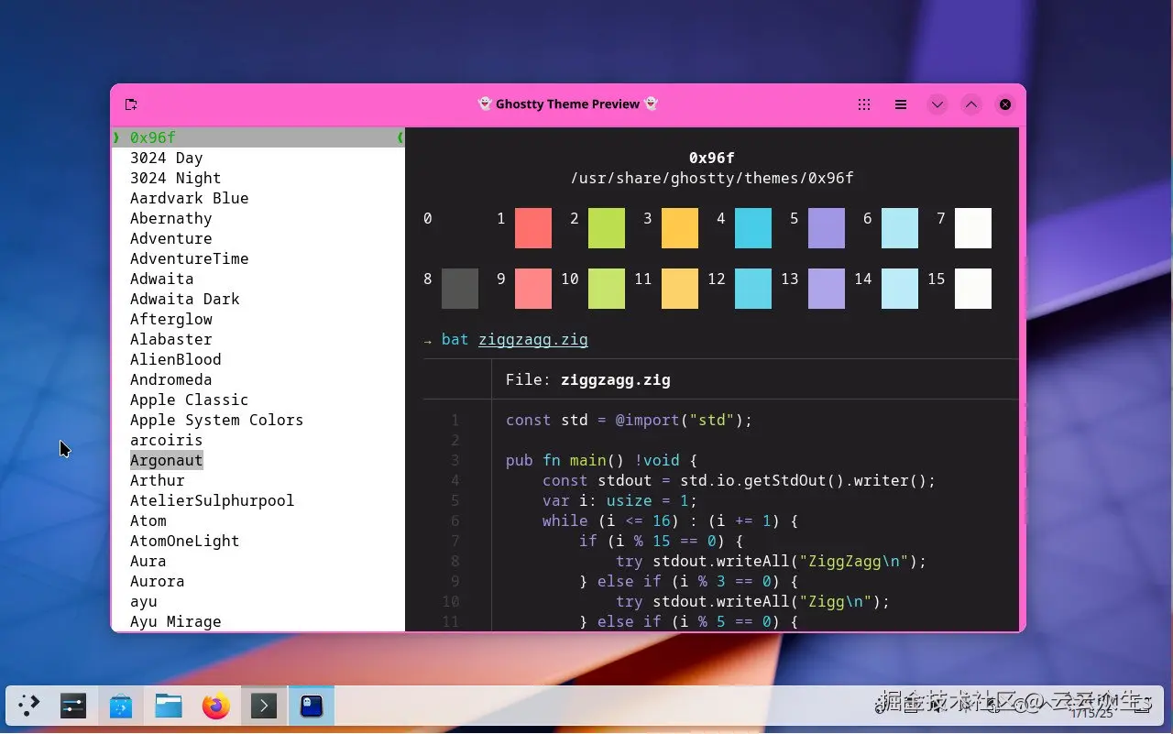Choose the plain Adwaita theme
The height and width of the screenshot is (734, 1173).
[161, 279]
